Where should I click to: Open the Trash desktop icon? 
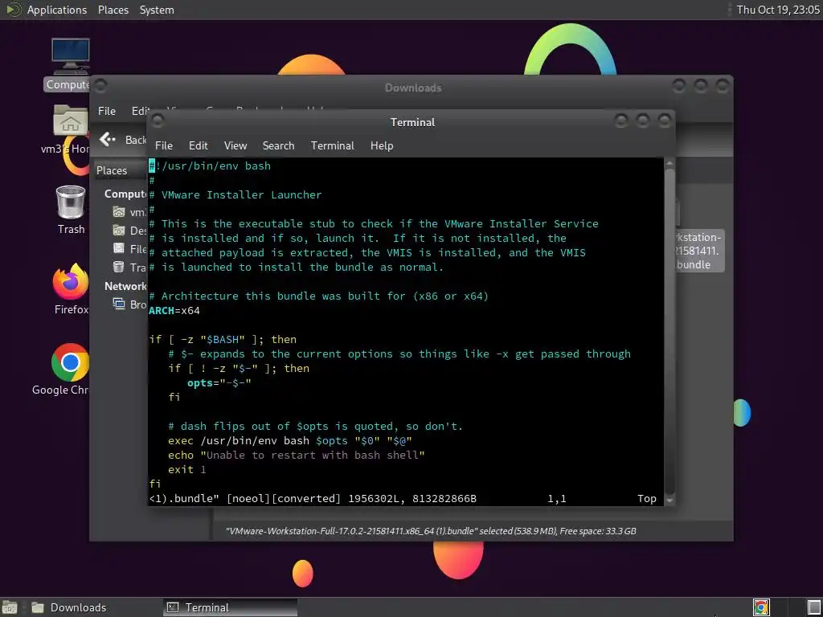tap(71, 202)
